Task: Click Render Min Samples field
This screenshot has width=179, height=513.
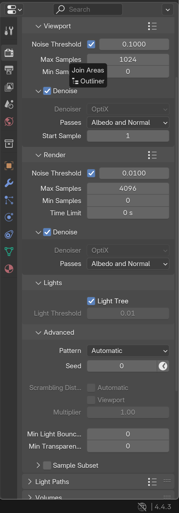Action: 128,201
